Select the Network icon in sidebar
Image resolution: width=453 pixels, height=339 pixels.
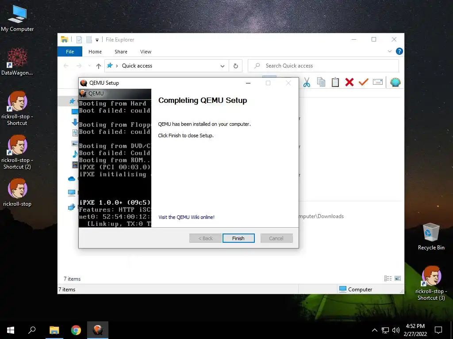pyautogui.click(x=71, y=207)
